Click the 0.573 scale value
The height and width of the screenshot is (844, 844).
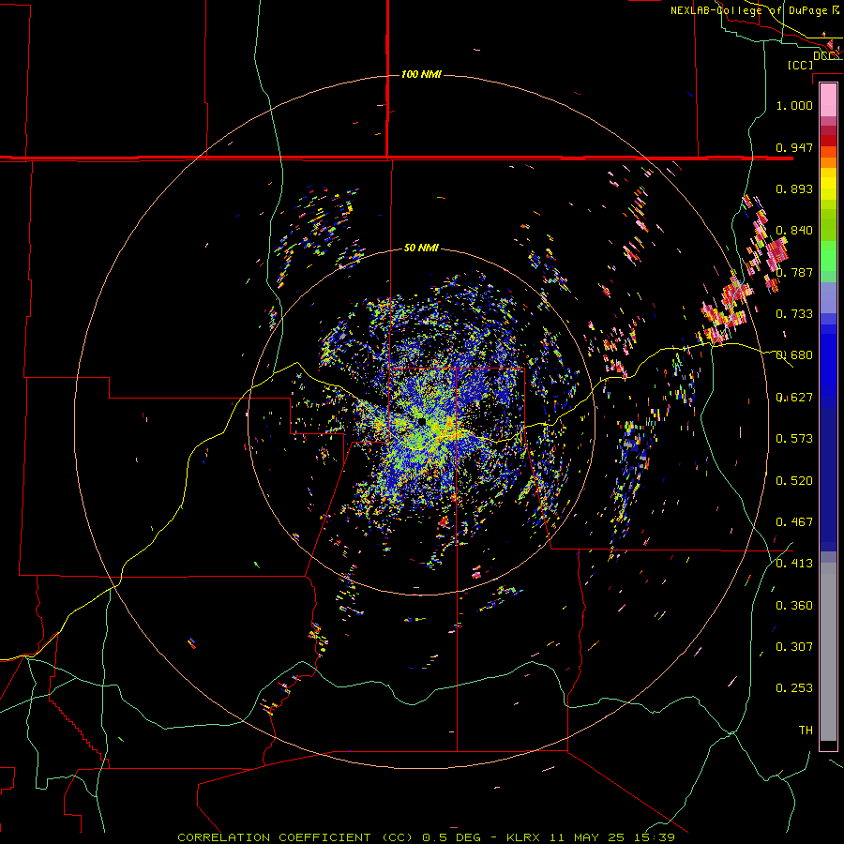[794, 439]
